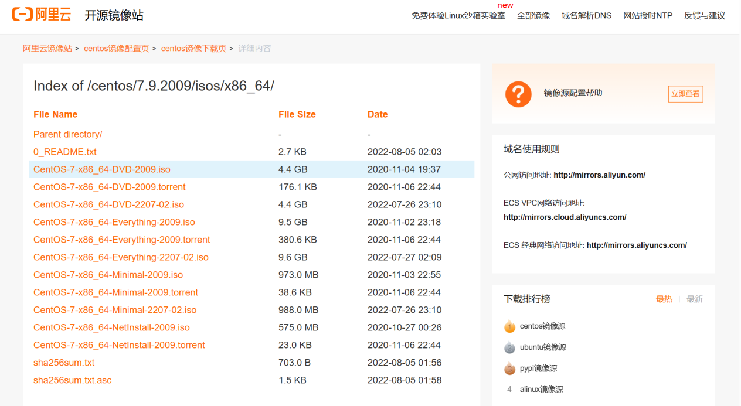Viewport: 741px width, 406px height.
Task: Open 网站授时NTP navigation item
Action: pyautogui.click(x=648, y=16)
